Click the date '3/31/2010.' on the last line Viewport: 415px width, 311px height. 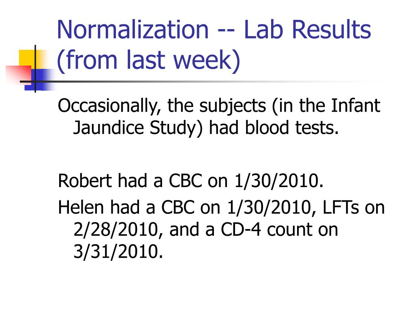(x=118, y=251)
